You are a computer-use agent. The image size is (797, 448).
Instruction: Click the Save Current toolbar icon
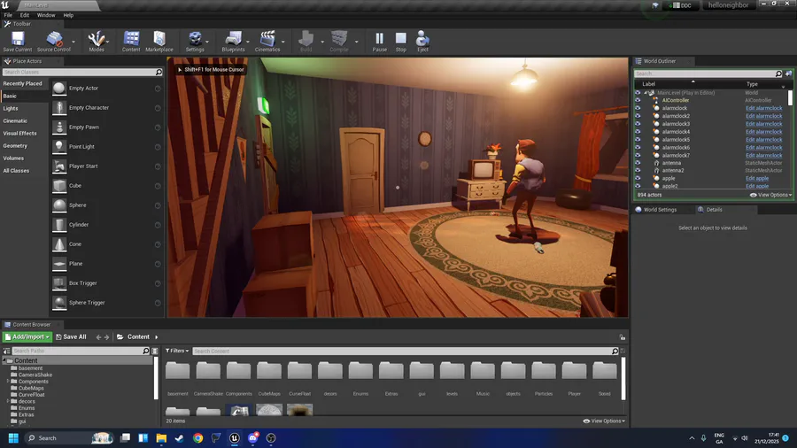point(18,42)
